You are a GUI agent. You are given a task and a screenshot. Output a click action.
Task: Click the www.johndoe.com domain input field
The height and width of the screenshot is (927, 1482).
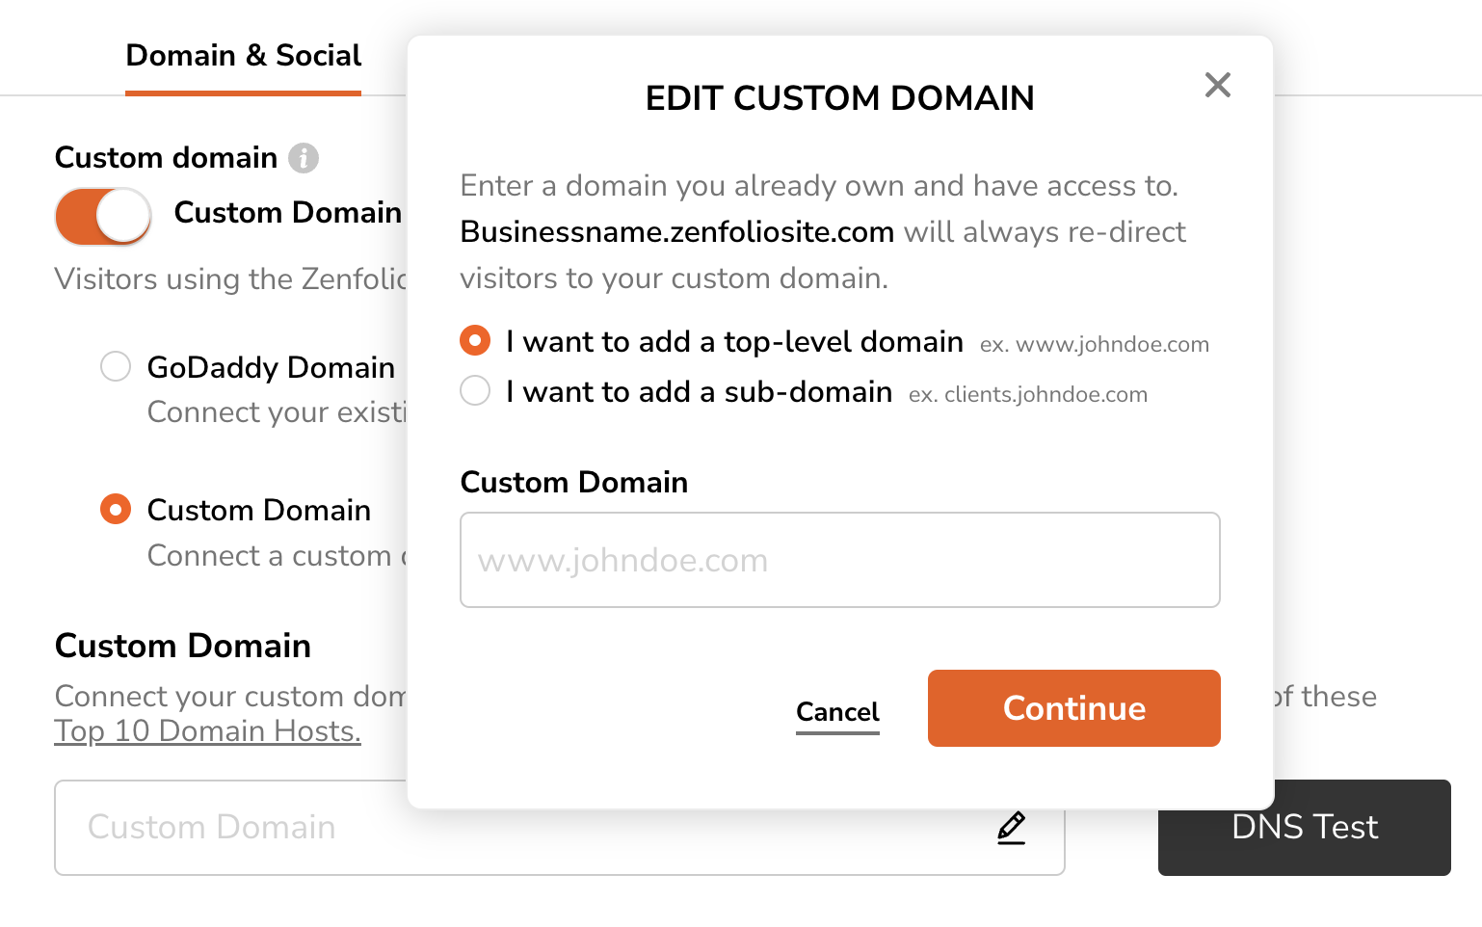(839, 560)
